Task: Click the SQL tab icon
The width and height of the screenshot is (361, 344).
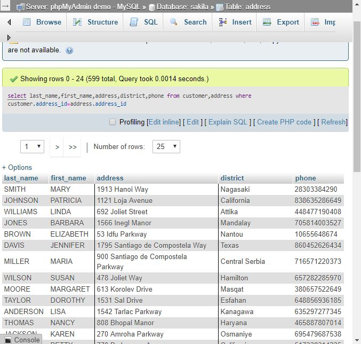Action: pos(134,22)
